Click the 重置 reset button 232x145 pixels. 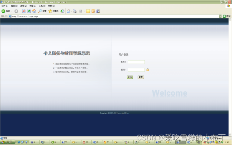click(141, 77)
